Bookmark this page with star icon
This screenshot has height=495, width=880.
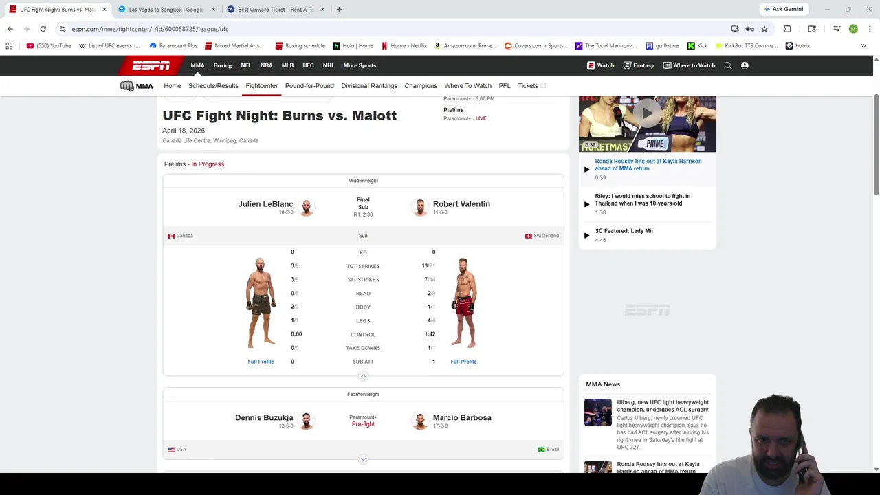coord(764,29)
